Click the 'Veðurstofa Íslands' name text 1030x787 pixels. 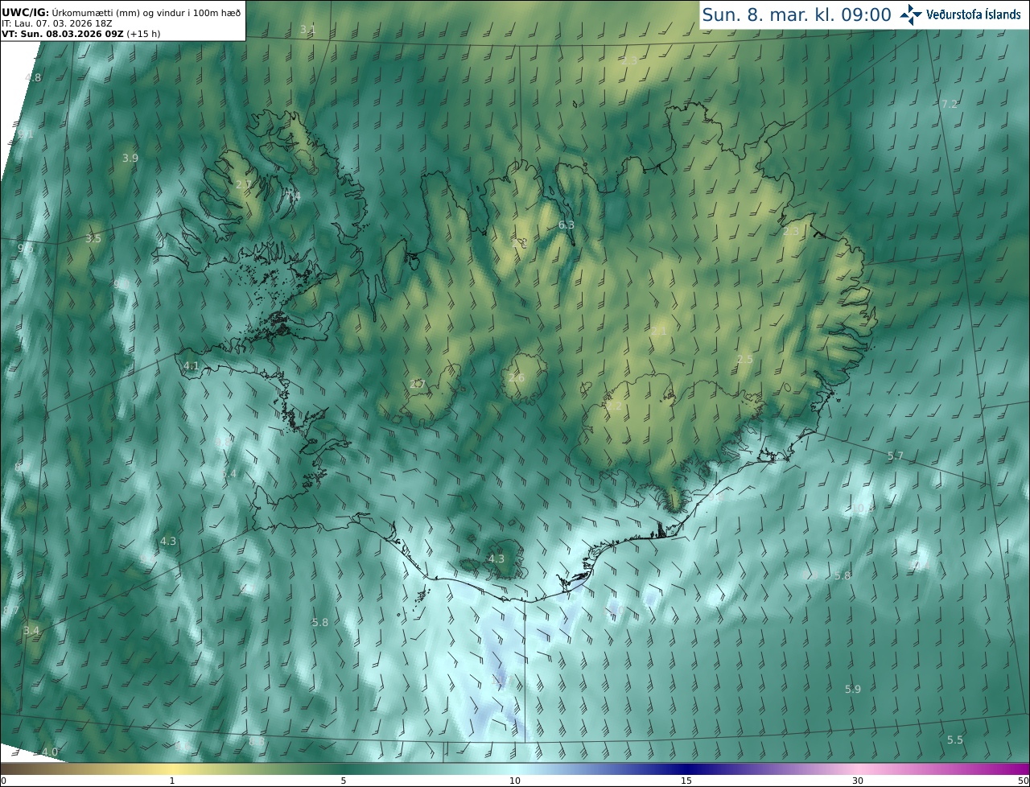974,14
